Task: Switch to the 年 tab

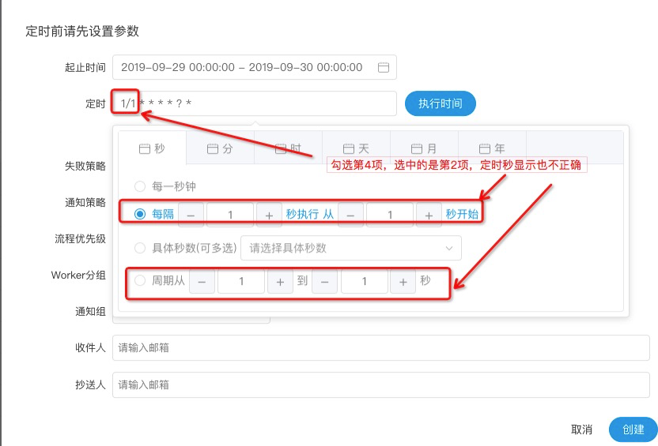Action: tap(492, 148)
